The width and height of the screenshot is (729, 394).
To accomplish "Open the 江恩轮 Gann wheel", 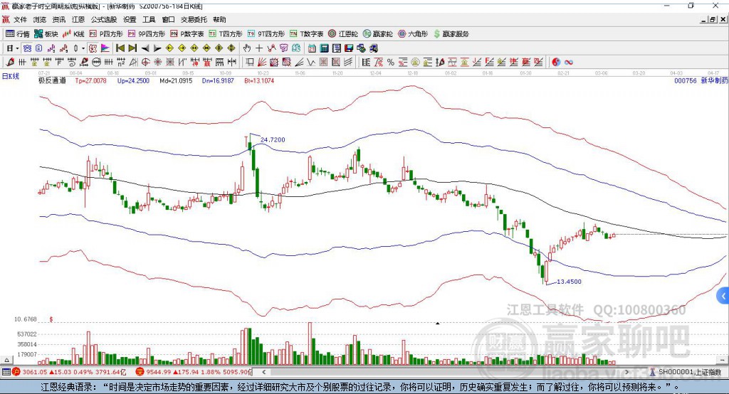I will tap(343, 34).
